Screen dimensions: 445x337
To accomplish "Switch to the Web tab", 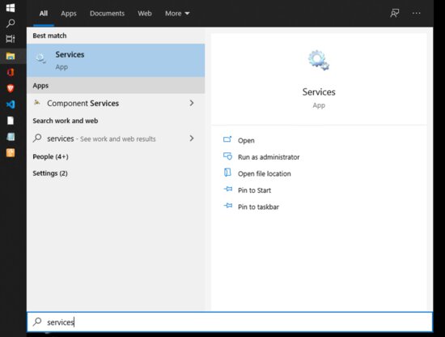I will (145, 13).
